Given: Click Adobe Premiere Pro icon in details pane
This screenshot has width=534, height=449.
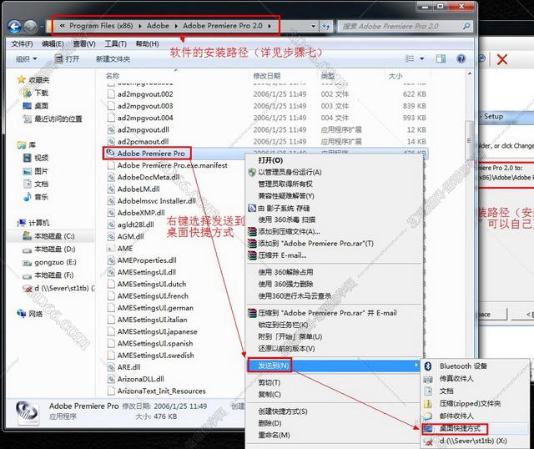Looking at the screenshot, I should tap(27, 411).
